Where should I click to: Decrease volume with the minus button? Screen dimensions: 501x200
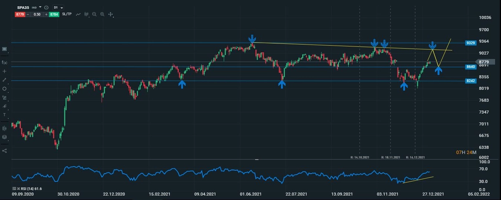28,14
